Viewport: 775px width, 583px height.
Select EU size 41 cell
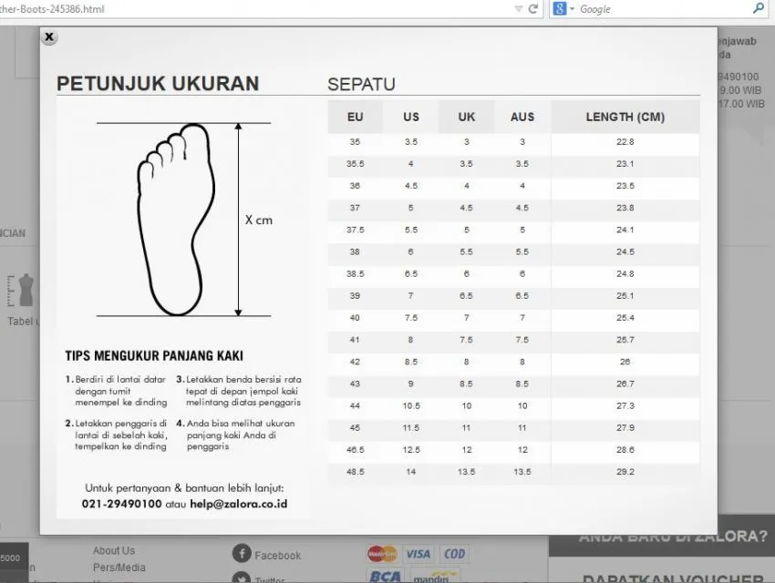[x=355, y=340]
